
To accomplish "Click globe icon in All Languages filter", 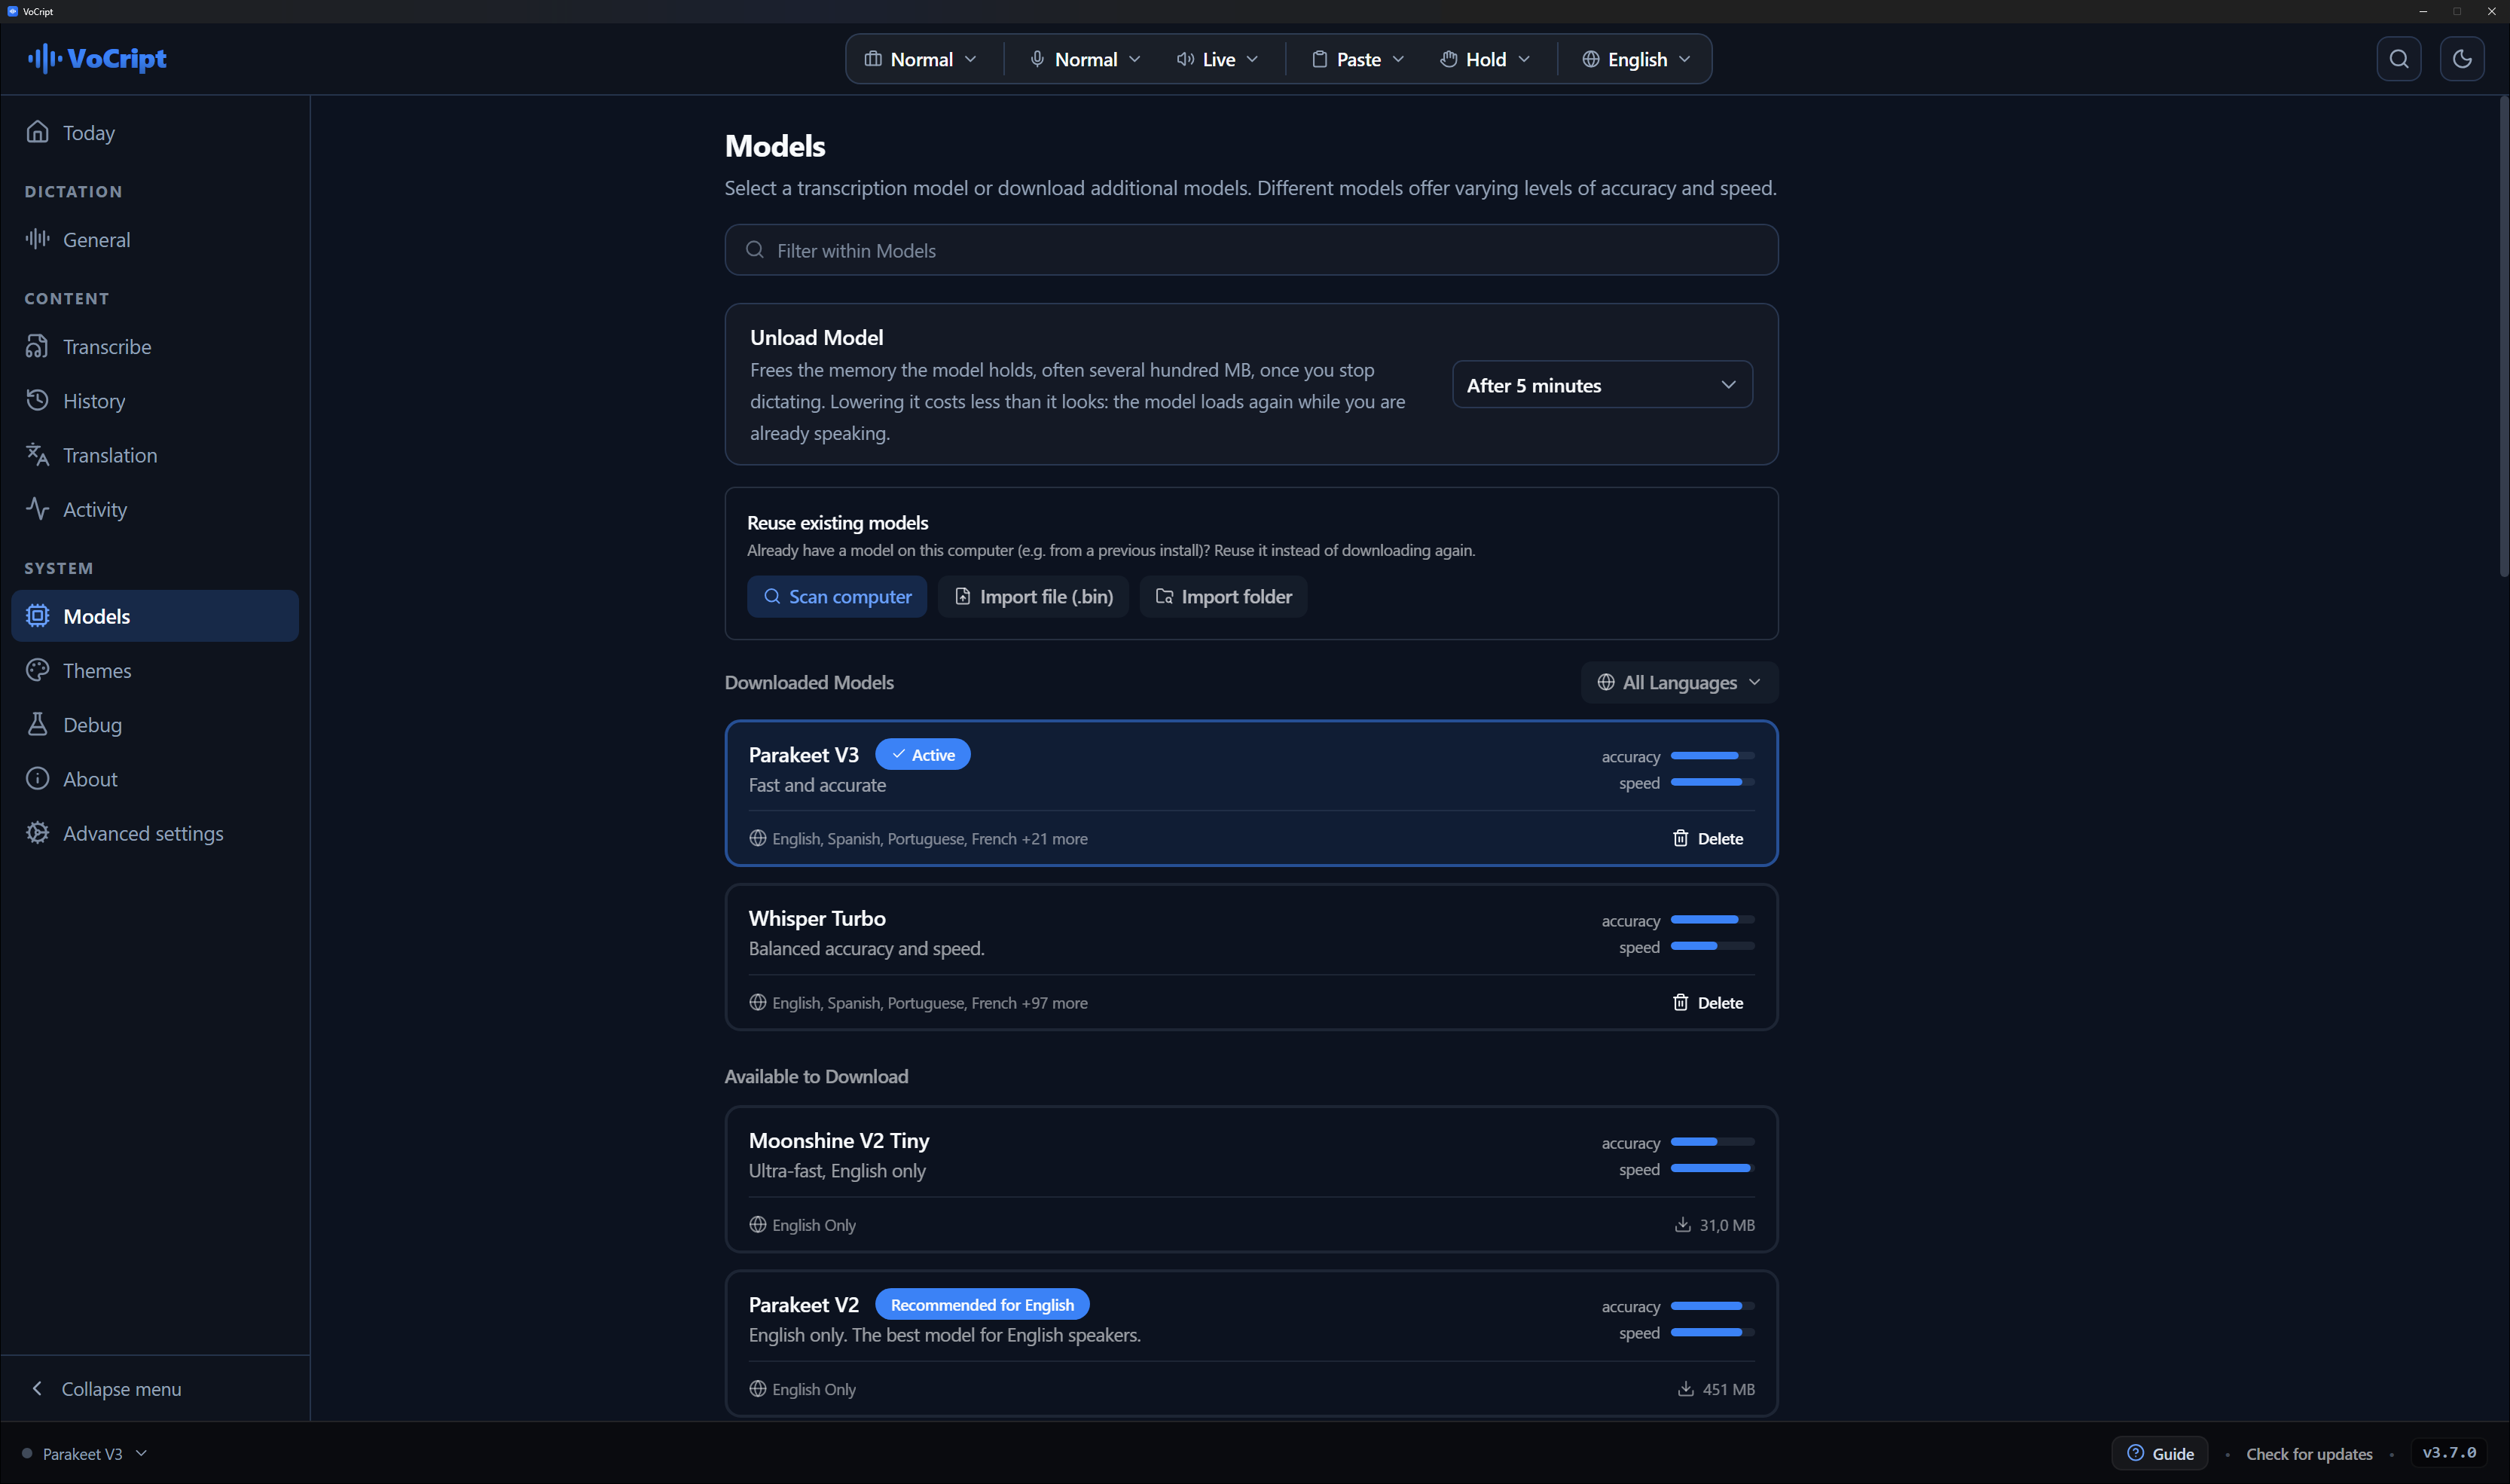I will (x=1606, y=682).
